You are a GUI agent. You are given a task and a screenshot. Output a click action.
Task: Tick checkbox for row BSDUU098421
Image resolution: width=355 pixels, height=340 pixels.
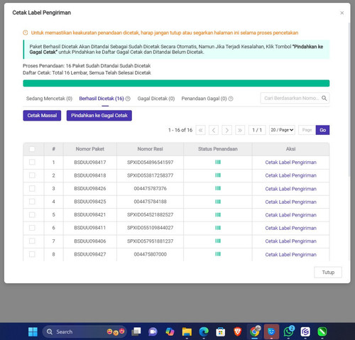tap(32, 214)
